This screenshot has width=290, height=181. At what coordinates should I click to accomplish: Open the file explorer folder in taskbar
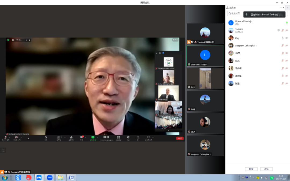tap(60, 178)
